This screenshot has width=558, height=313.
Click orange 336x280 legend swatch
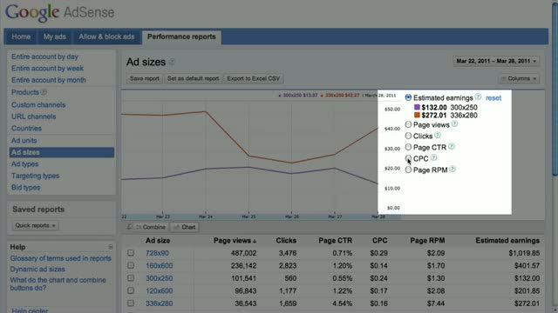(417, 115)
